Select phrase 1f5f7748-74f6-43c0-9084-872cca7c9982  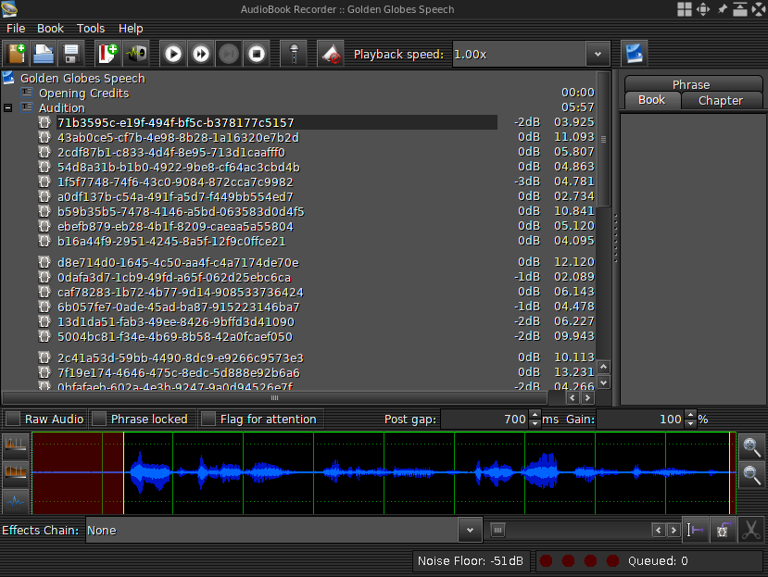(175, 182)
